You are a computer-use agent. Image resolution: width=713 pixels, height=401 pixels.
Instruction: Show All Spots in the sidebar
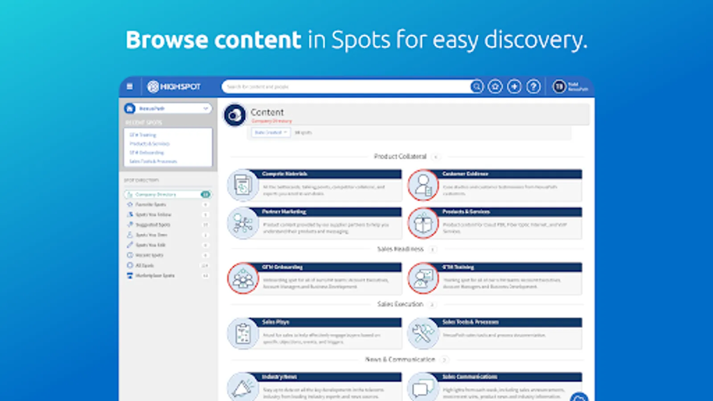pyautogui.click(x=168, y=266)
